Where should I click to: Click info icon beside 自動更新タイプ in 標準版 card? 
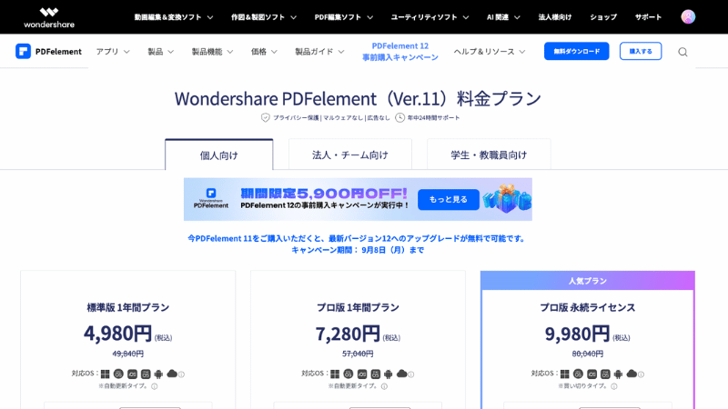coord(155,386)
